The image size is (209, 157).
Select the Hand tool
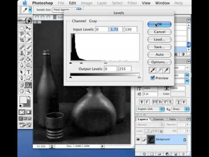point(22,91)
